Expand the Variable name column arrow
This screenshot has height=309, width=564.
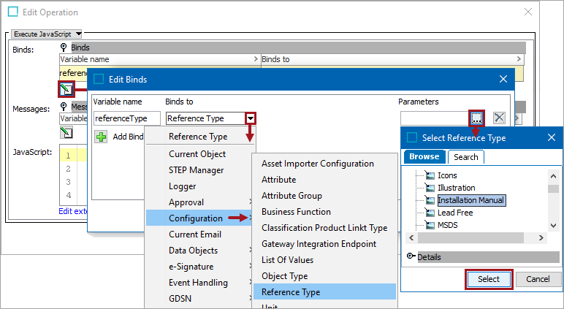tap(256, 59)
